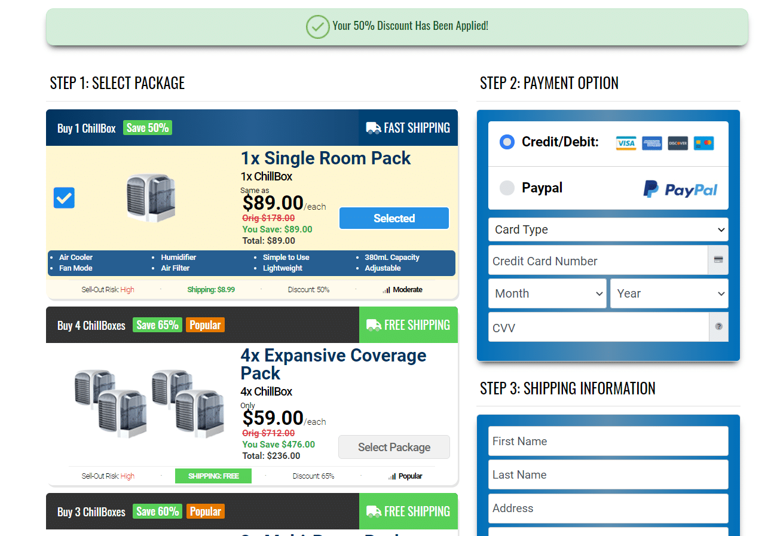Click the green checkmark discount icon
Screen dimensions: 774x536
click(x=317, y=27)
